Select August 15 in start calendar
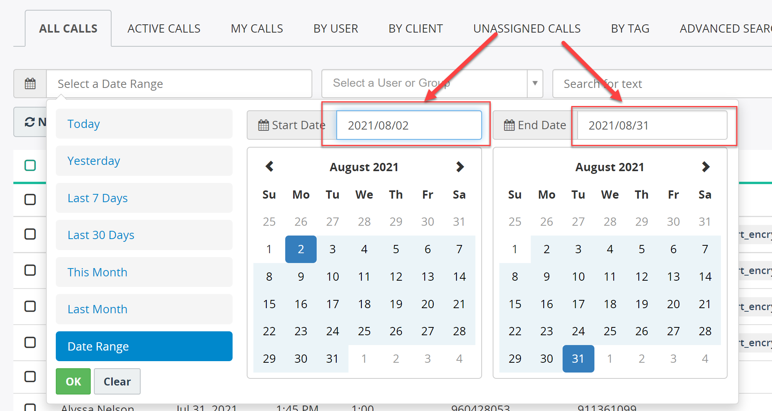This screenshot has width=772, height=411. (x=269, y=304)
